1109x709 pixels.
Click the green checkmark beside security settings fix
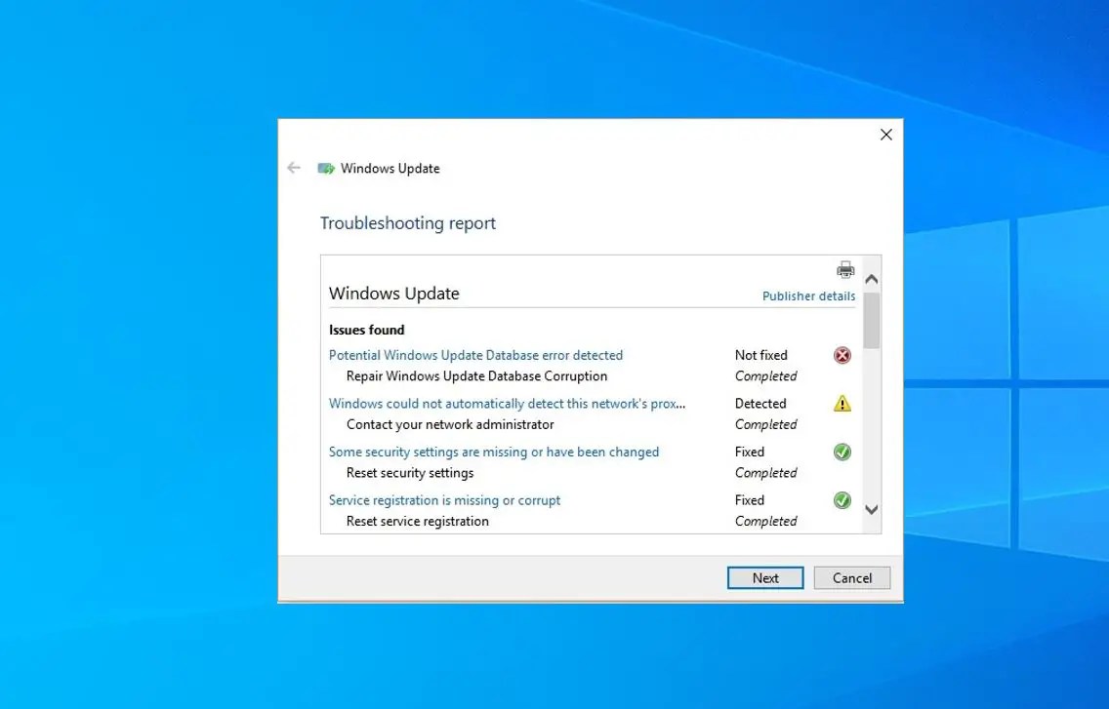[x=842, y=452]
